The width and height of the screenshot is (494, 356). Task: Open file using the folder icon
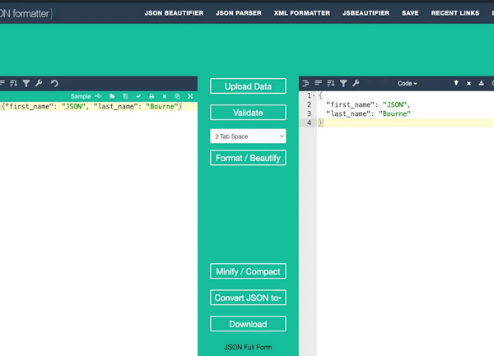click(113, 96)
